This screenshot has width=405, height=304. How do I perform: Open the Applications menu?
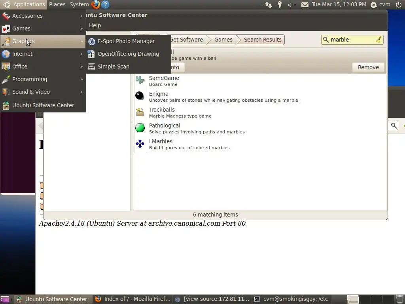(x=23, y=4)
